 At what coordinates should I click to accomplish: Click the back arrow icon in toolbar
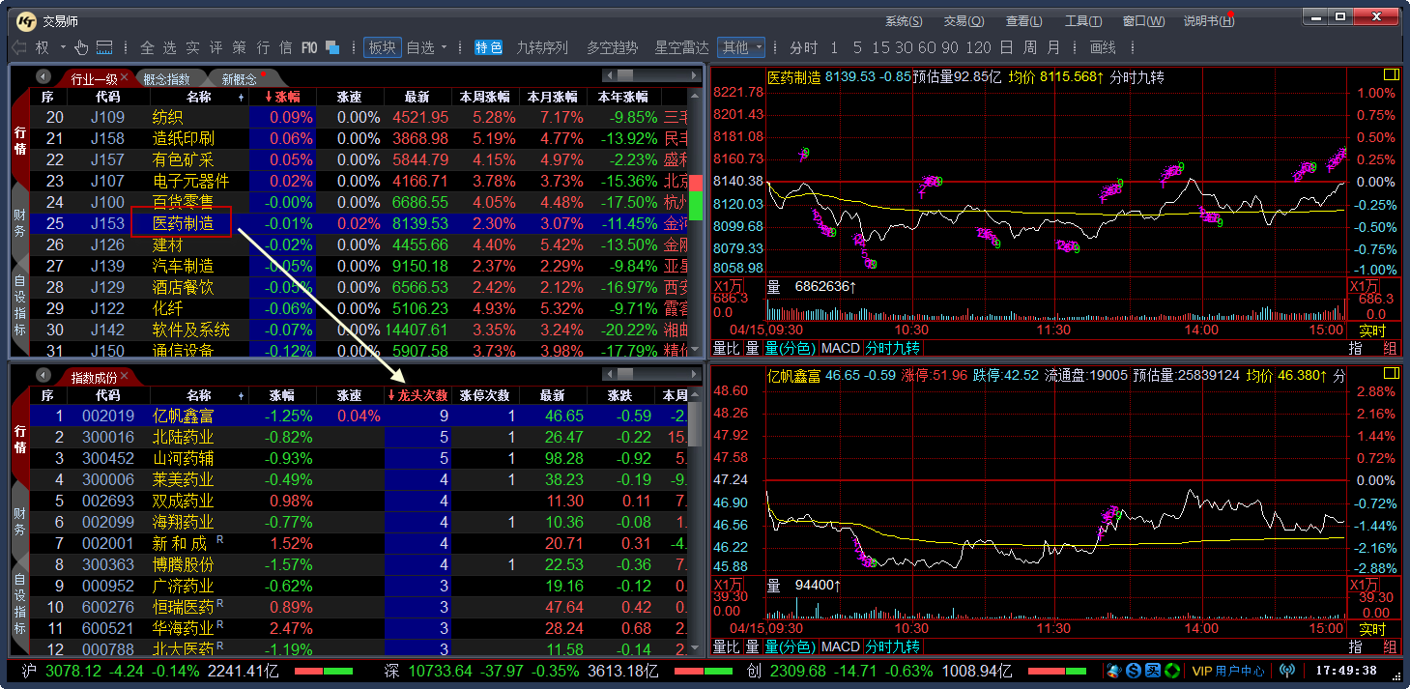tap(18, 47)
